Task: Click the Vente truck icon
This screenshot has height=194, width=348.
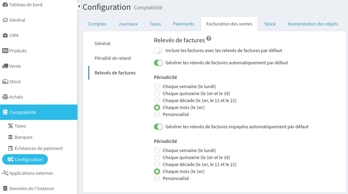Action: point(5,66)
